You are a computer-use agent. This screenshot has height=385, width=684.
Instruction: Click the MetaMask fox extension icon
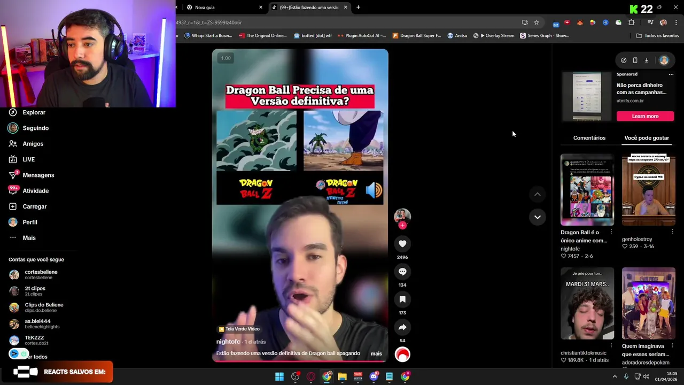coord(580,22)
